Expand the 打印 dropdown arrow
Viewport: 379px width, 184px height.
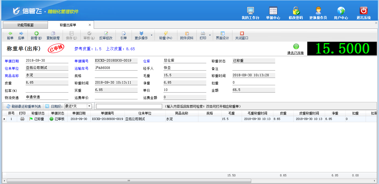[x=210, y=35]
